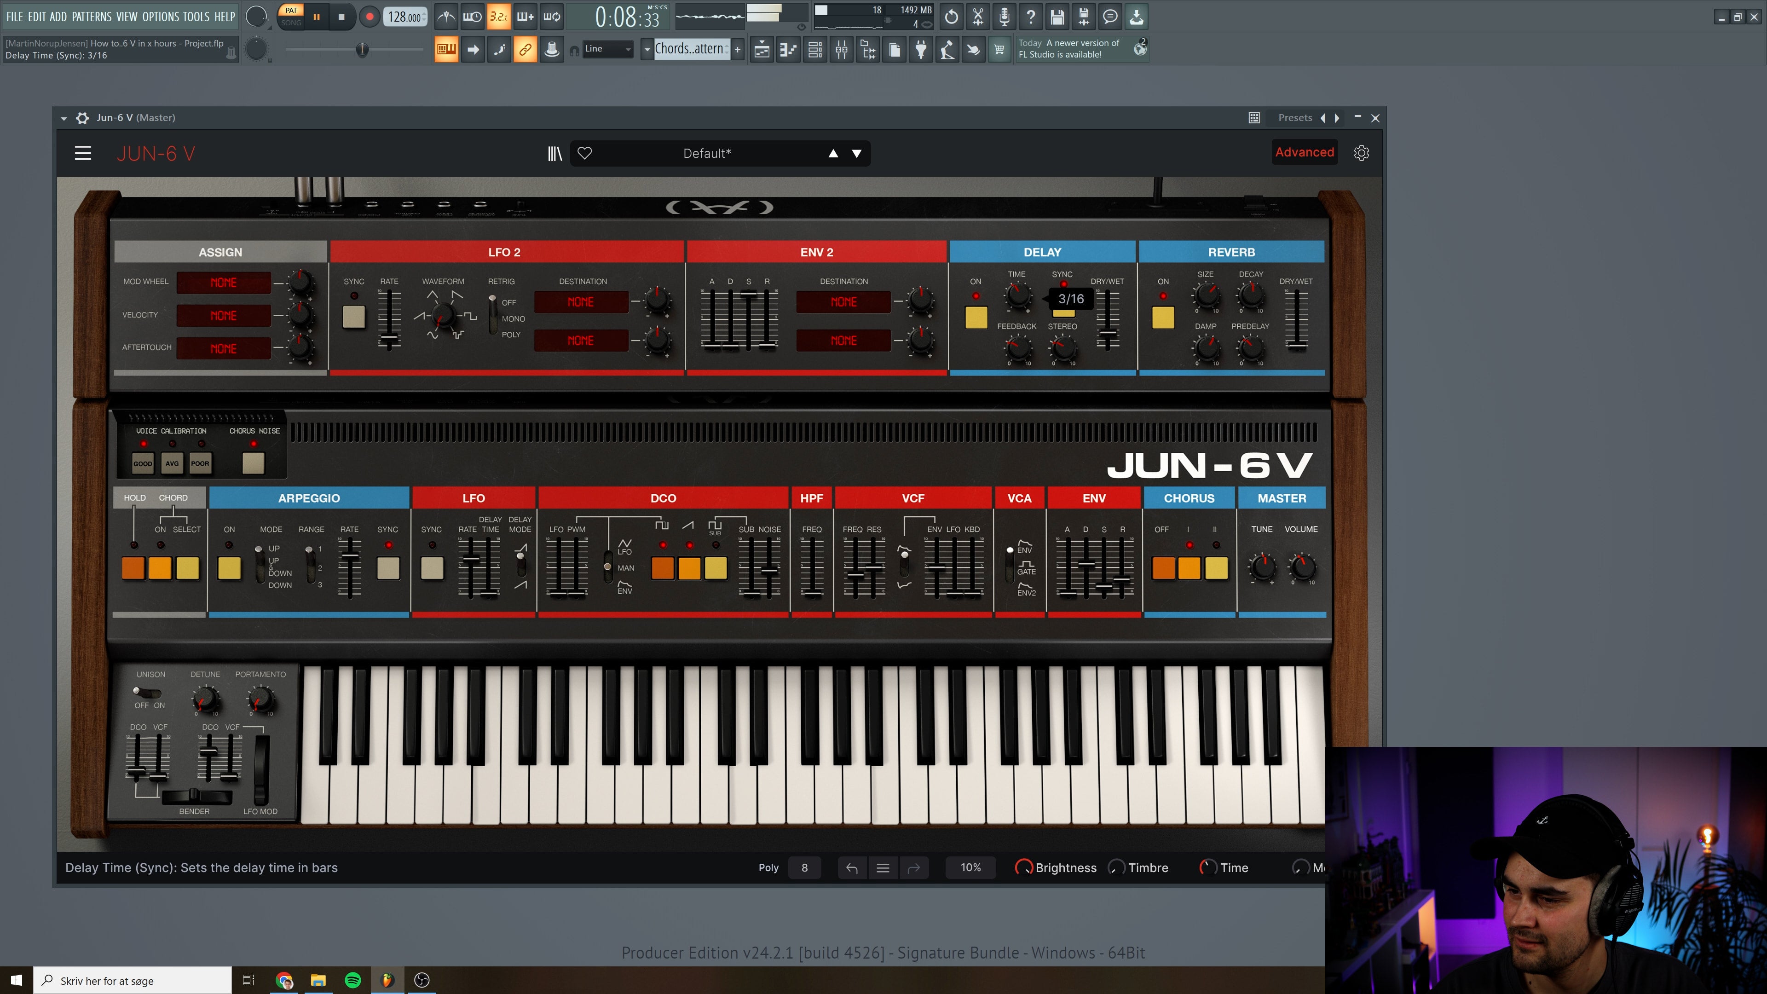The width and height of the screenshot is (1767, 994).
Task: Click the Default* preset name
Action: (x=706, y=154)
